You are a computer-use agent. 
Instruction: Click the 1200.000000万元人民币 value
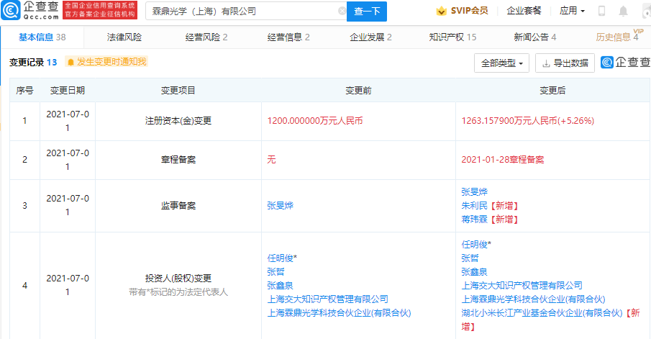pyautogui.click(x=314, y=121)
